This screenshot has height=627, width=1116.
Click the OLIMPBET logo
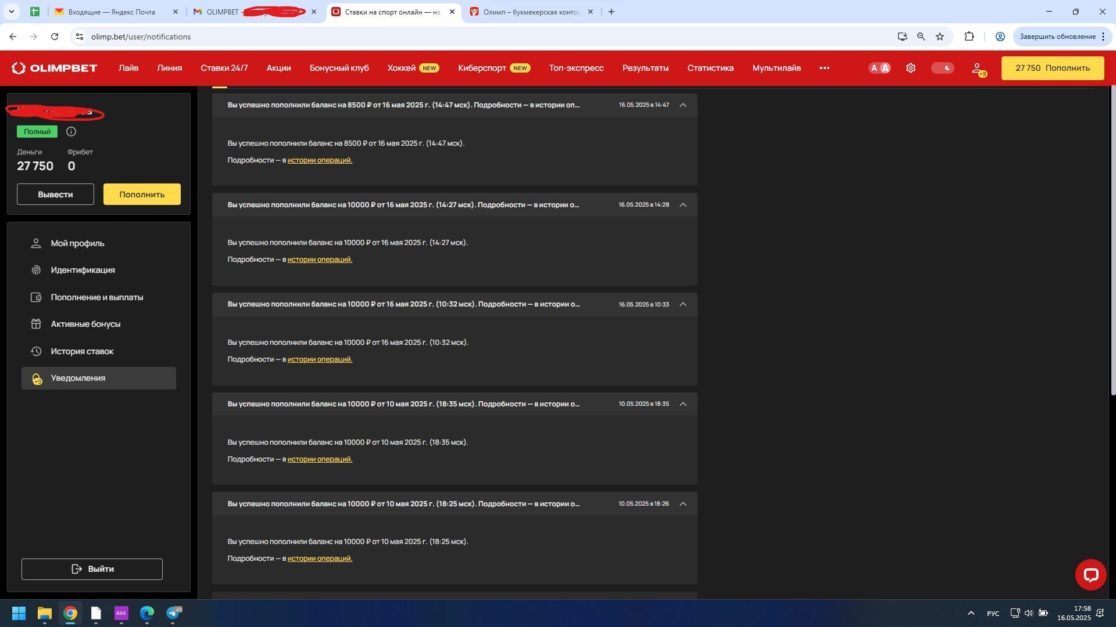tap(55, 68)
